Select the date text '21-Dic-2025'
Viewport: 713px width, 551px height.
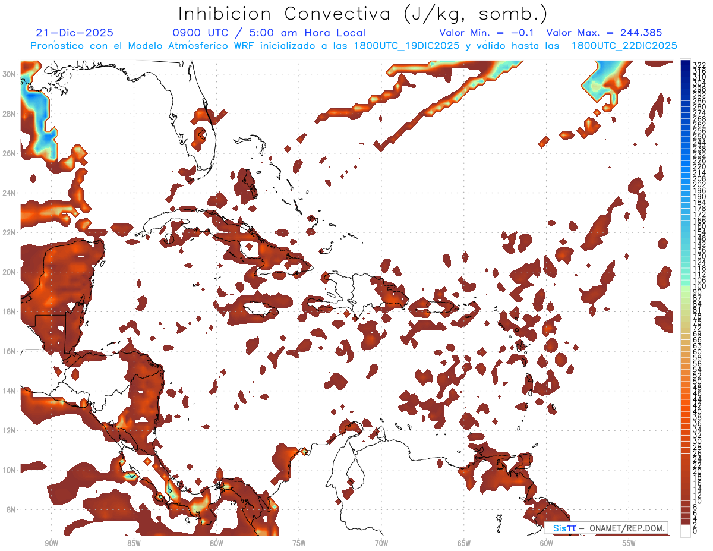tap(74, 33)
